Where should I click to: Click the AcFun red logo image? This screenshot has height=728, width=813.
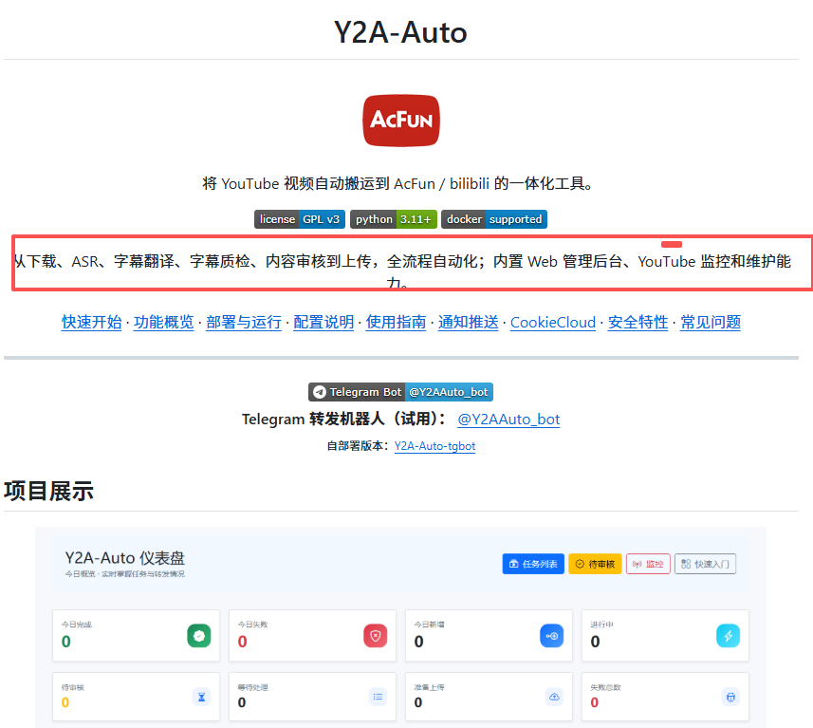(400, 121)
